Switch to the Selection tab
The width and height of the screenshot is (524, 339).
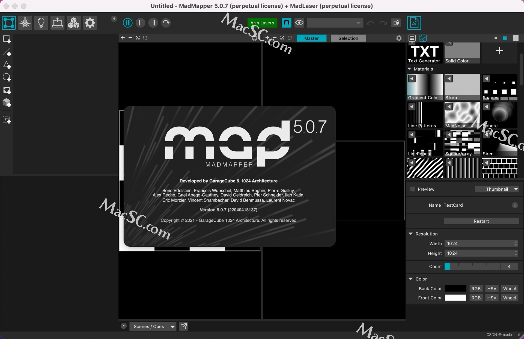347,38
